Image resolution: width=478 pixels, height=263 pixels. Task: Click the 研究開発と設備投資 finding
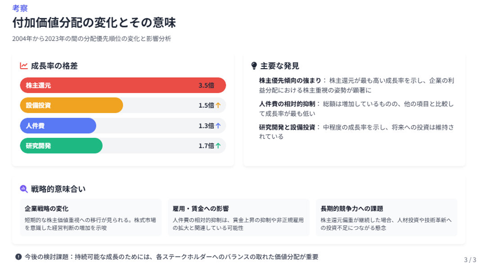coord(287,127)
